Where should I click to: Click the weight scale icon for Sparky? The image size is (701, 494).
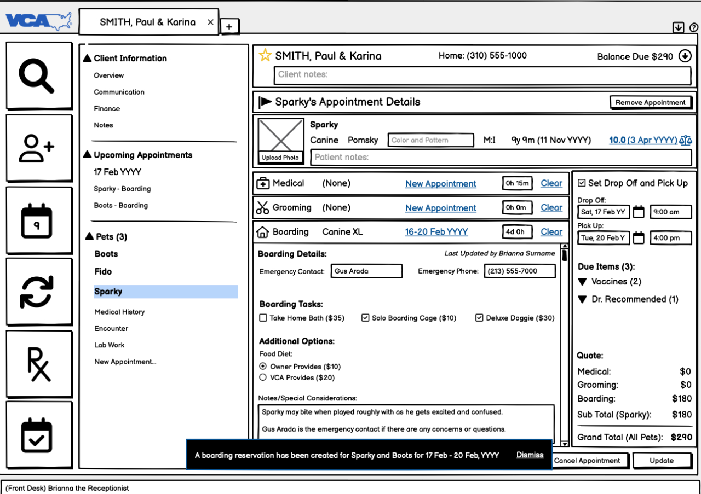click(685, 140)
